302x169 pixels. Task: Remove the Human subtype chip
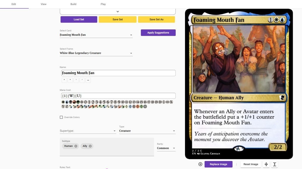(76, 146)
